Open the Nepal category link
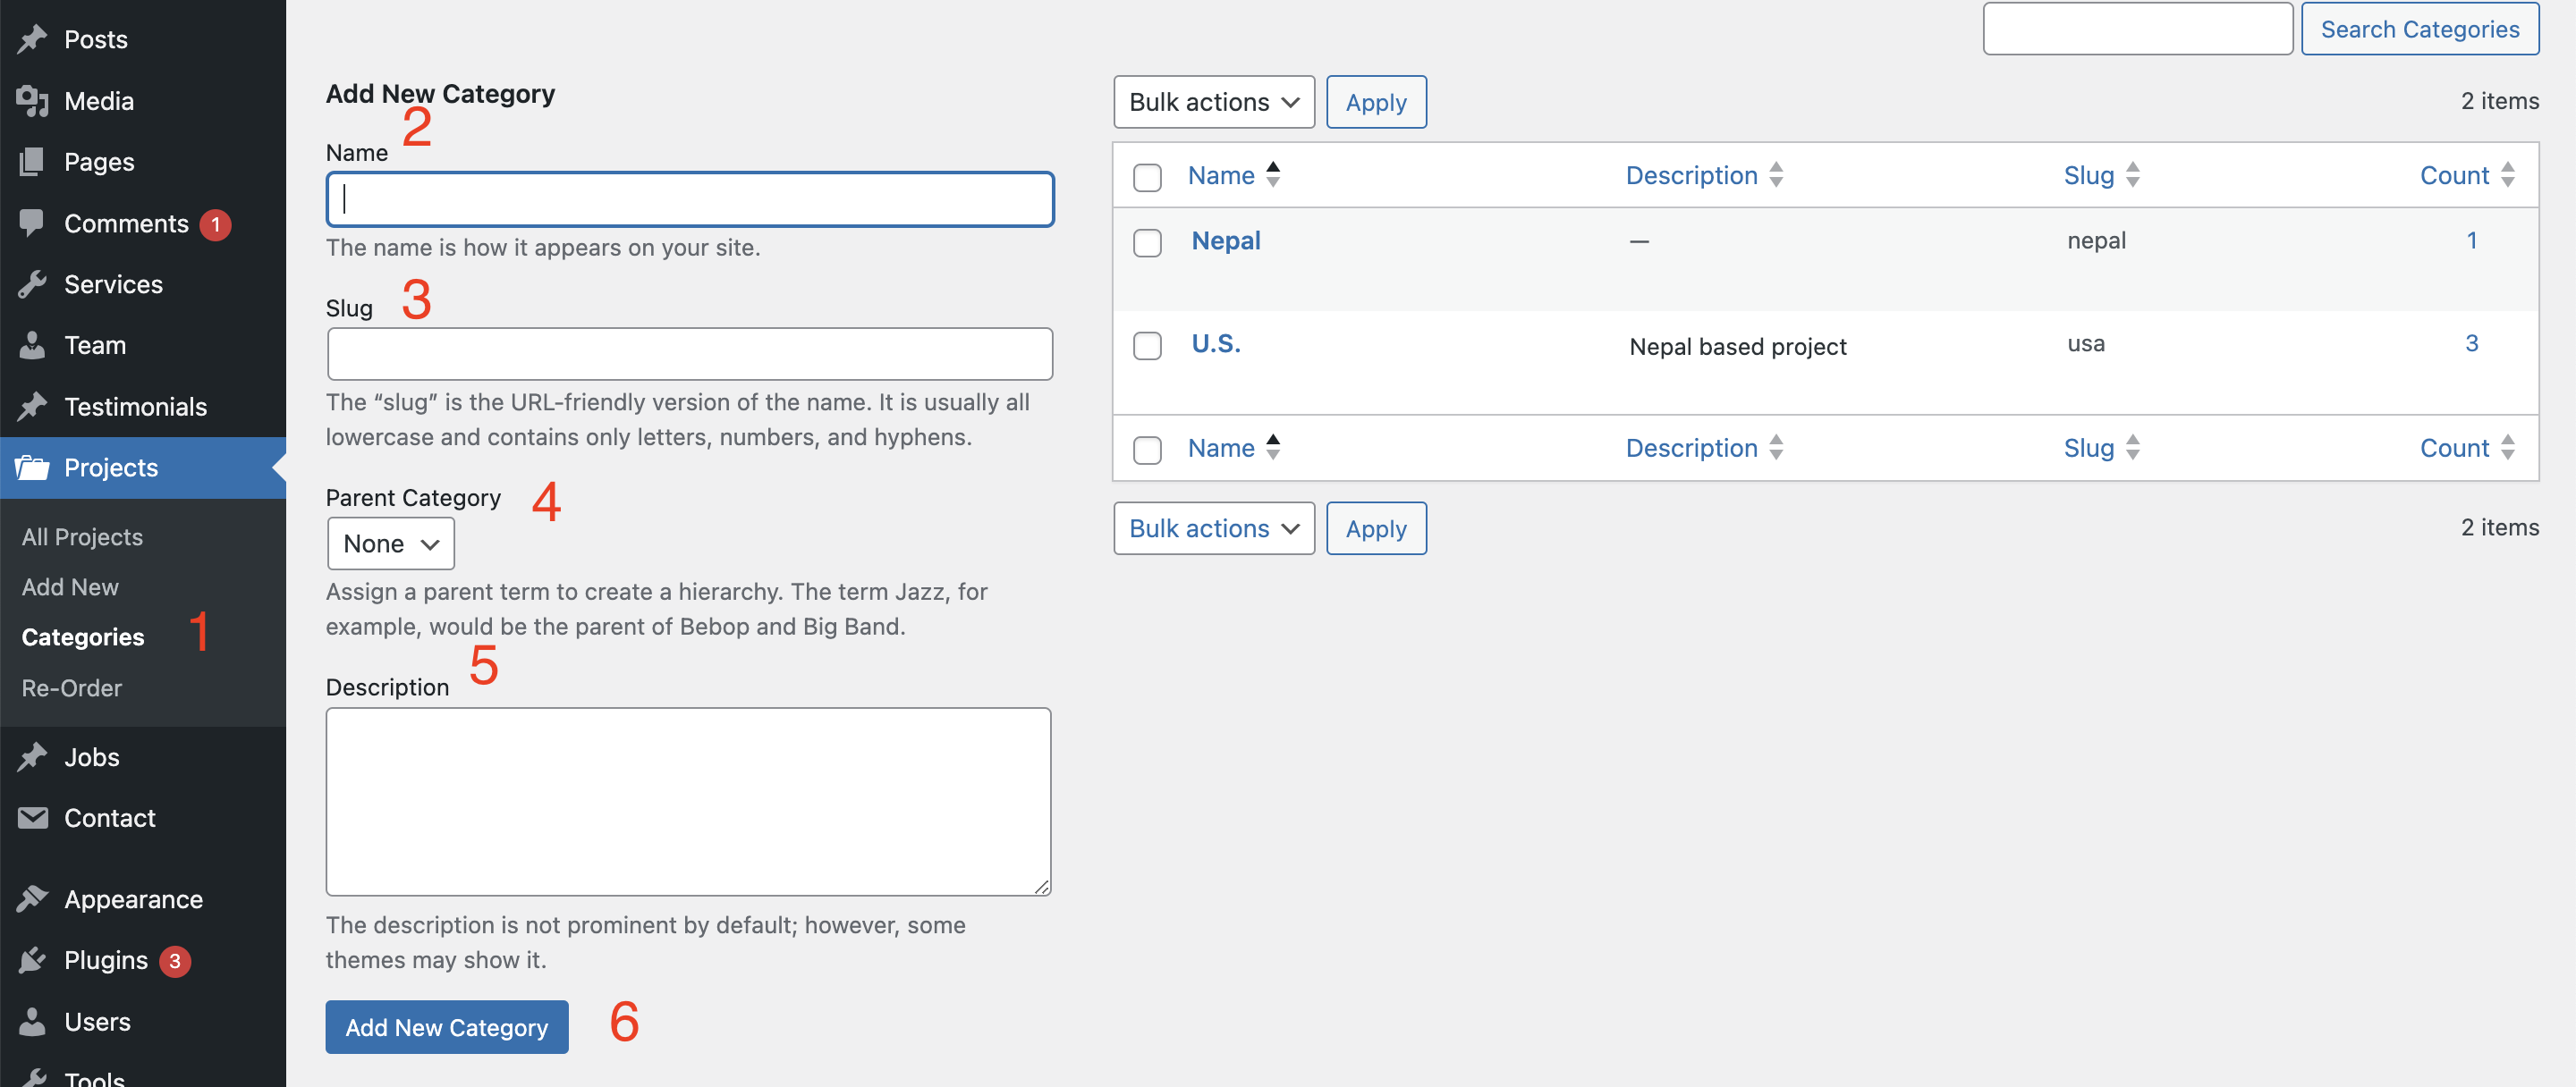The width and height of the screenshot is (2576, 1087). tap(1226, 240)
